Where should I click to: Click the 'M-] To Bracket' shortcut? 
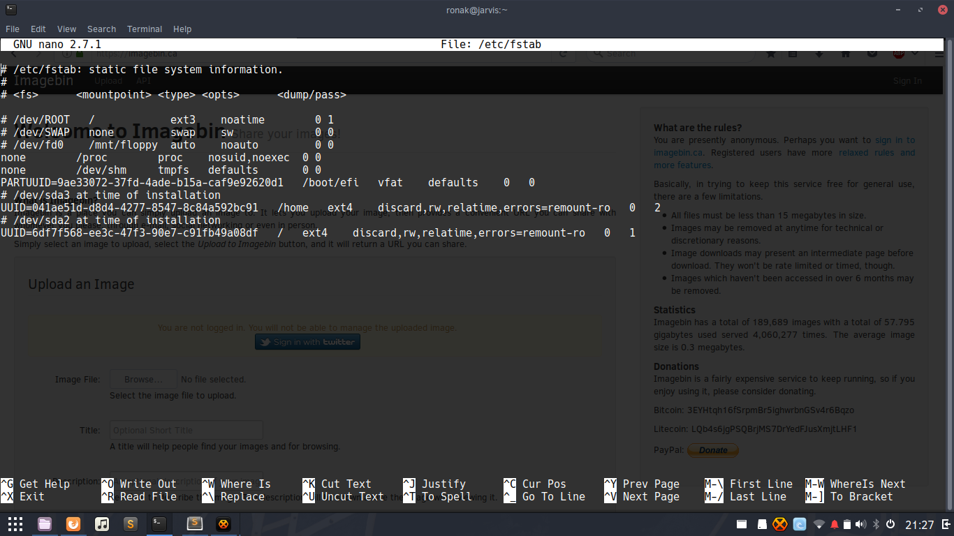tap(849, 497)
